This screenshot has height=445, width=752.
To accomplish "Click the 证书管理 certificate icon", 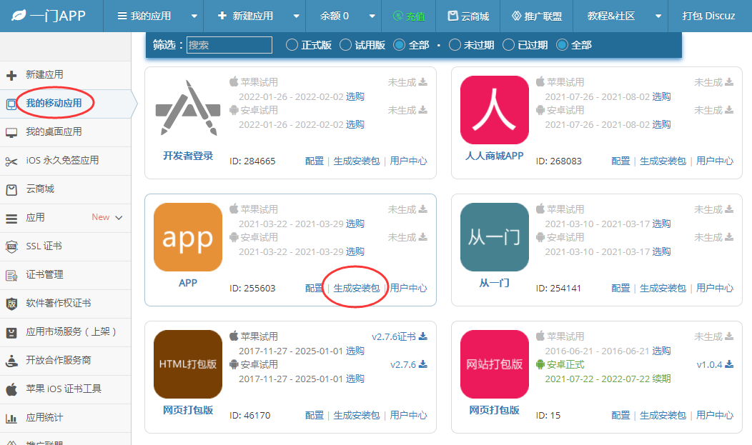I will [x=11, y=276].
